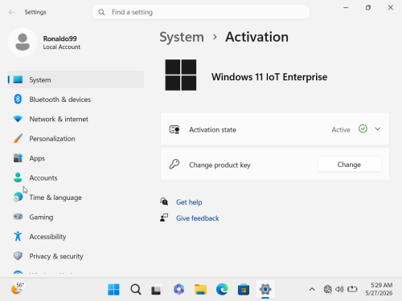Open Bluetooth & devices settings
This screenshot has width=402, height=301.
(x=76, y=100)
